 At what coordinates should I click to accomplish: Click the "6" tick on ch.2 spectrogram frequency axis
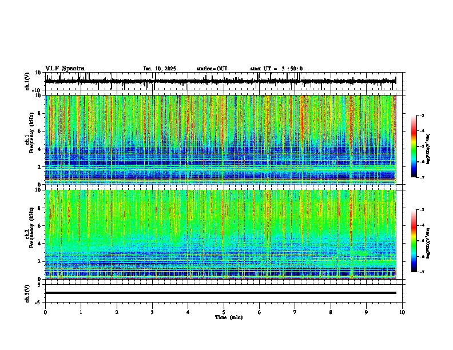click(x=39, y=226)
